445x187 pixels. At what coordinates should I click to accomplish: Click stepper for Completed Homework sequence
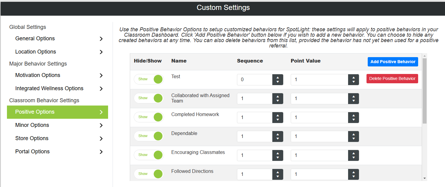[x=278, y=118]
